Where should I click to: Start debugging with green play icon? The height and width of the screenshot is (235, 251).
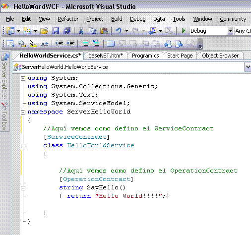click(183, 31)
